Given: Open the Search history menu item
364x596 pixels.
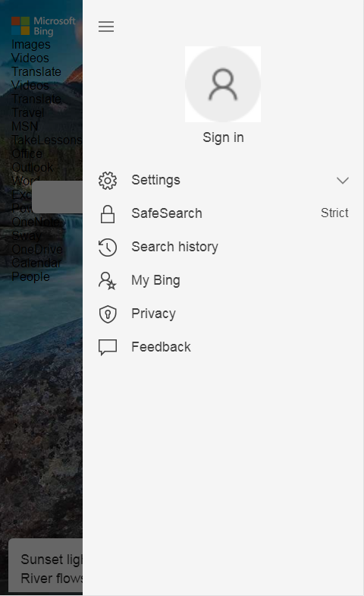Looking at the screenshot, I should coord(224,248).
